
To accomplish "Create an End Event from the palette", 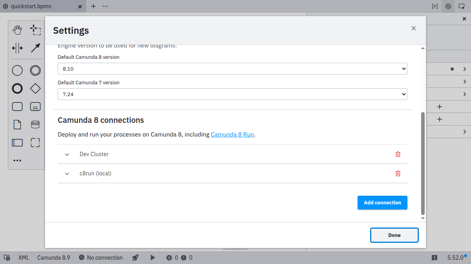I will pos(17,89).
